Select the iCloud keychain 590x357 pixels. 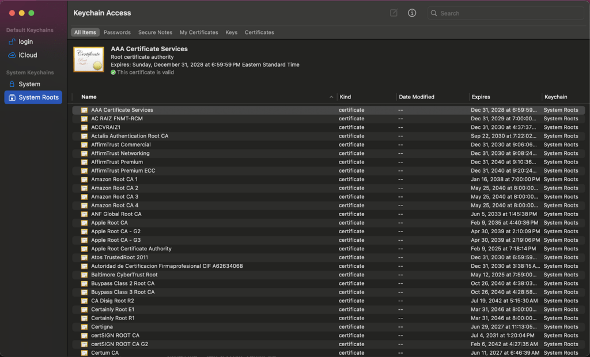point(27,55)
